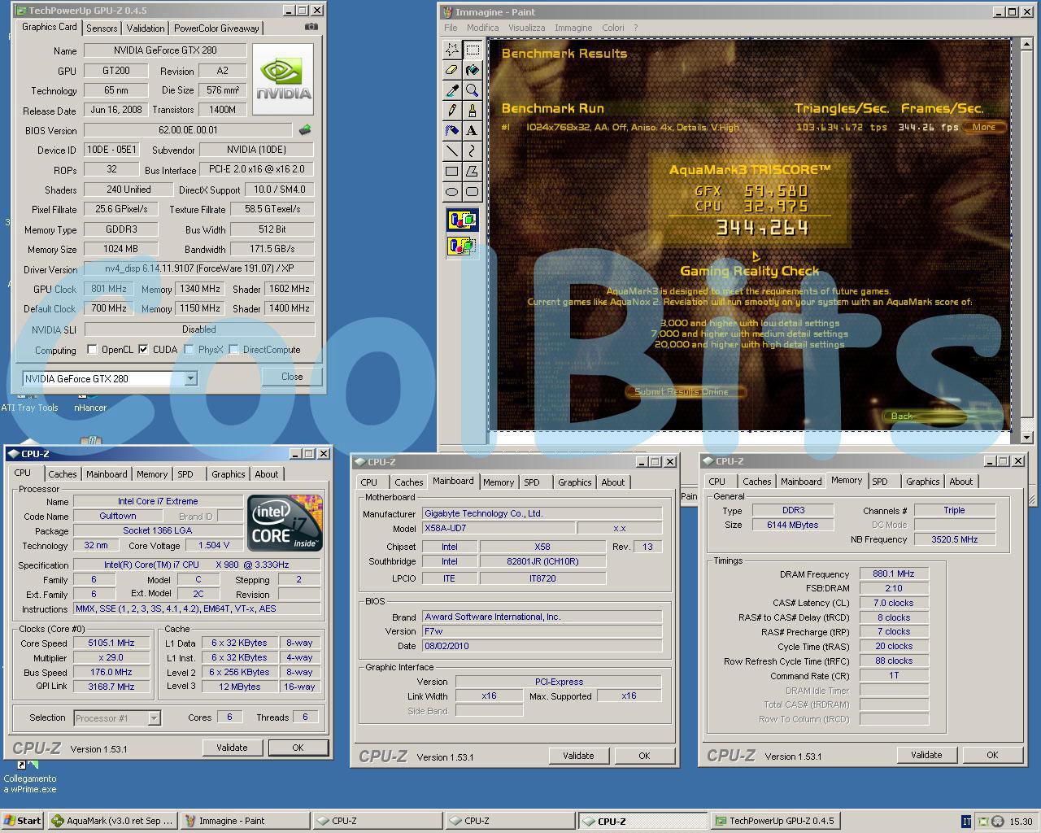
Task: Choose the straight Line tool
Action: click(x=452, y=150)
